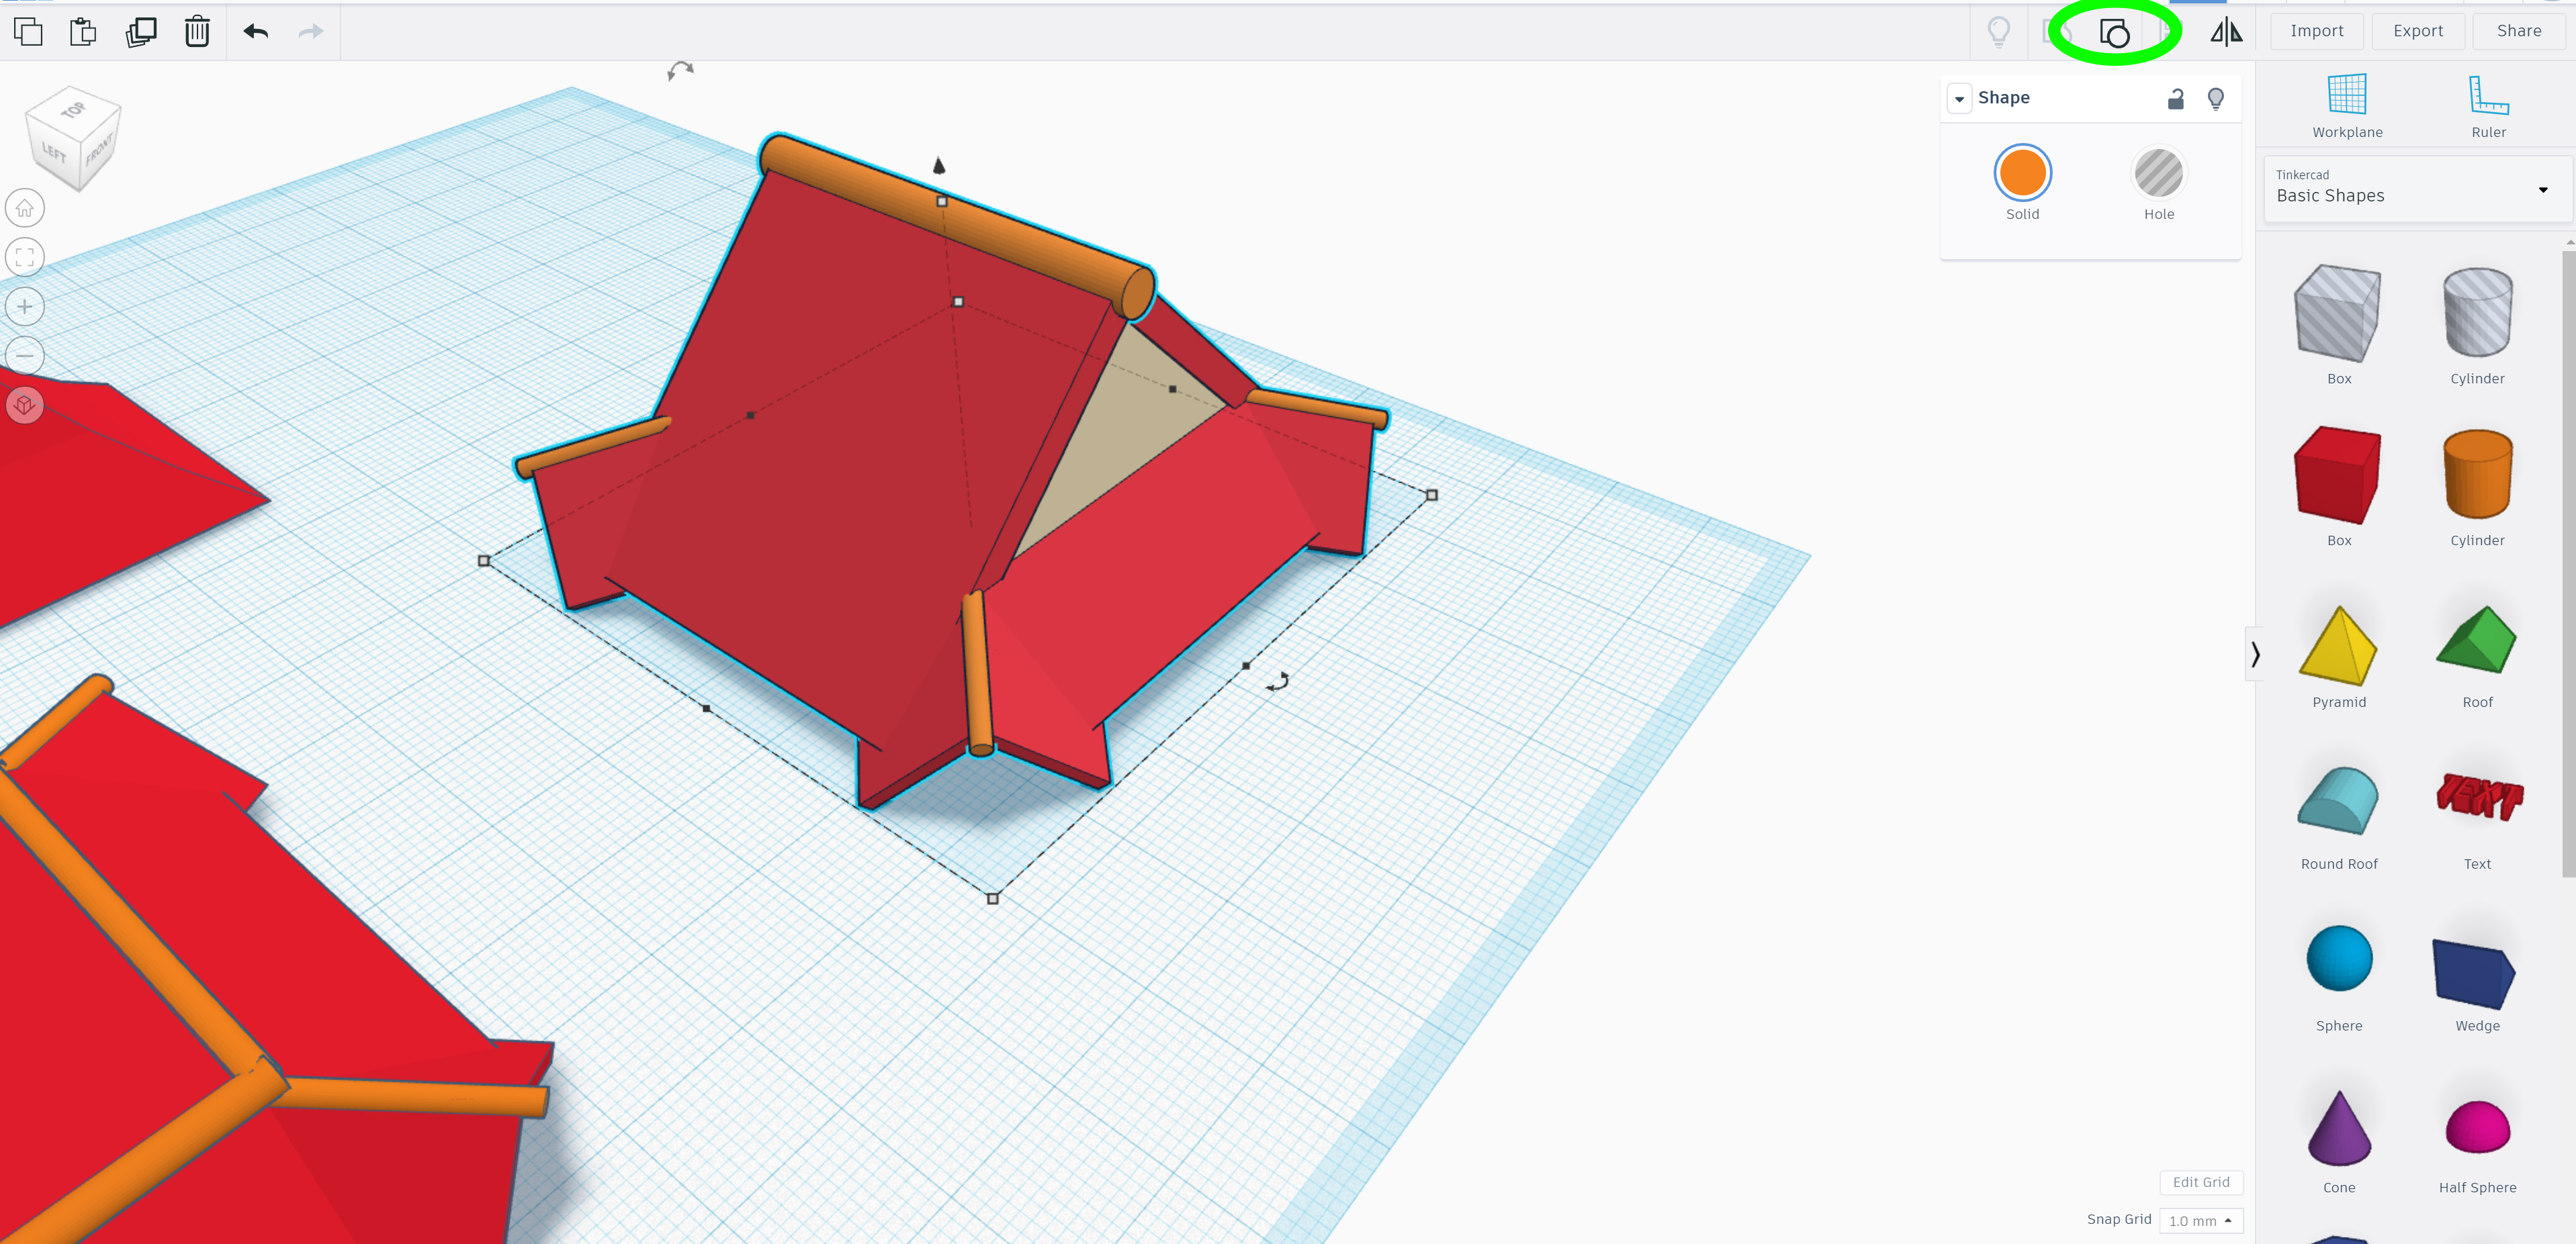
Task: Open the Snap Grid dropdown menu
Action: coord(2201,1219)
